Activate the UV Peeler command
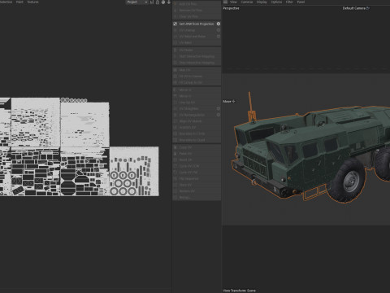 pos(197,50)
